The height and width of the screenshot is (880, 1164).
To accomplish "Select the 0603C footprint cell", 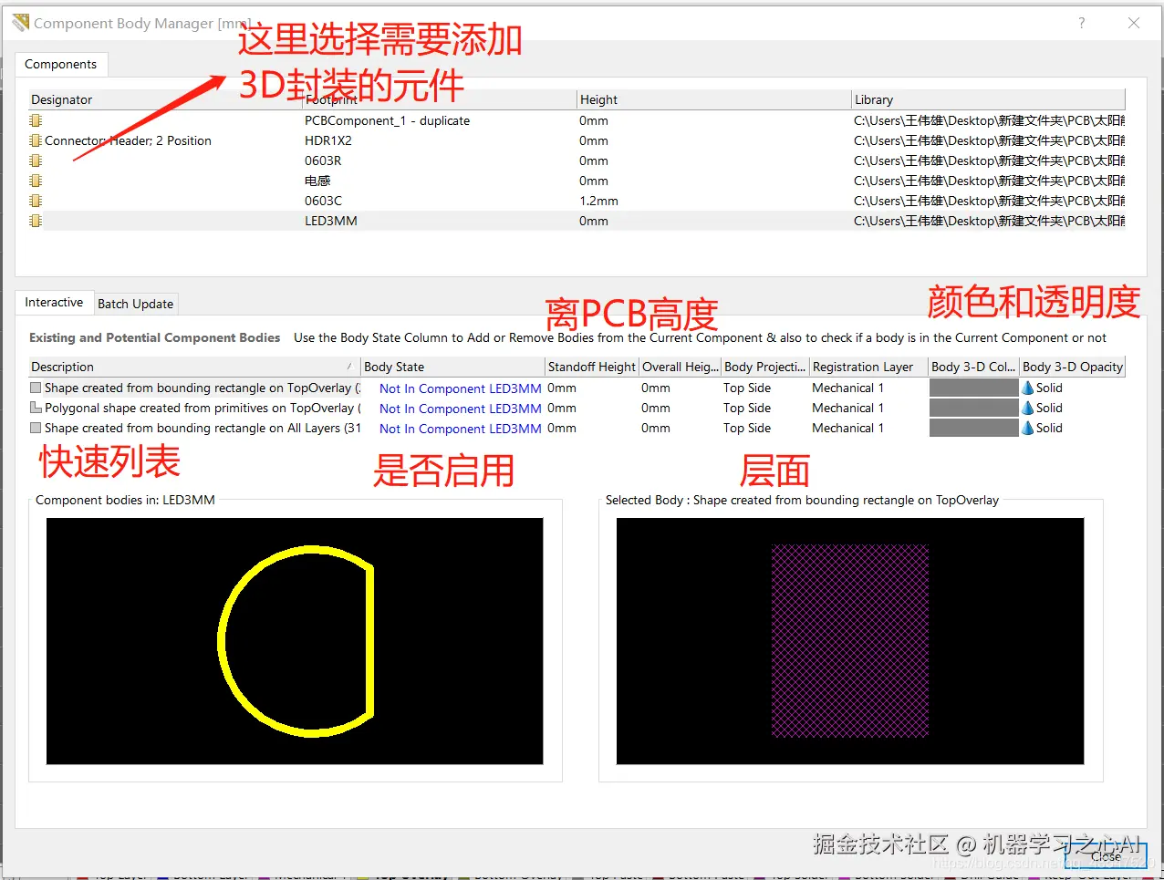I will coord(324,201).
